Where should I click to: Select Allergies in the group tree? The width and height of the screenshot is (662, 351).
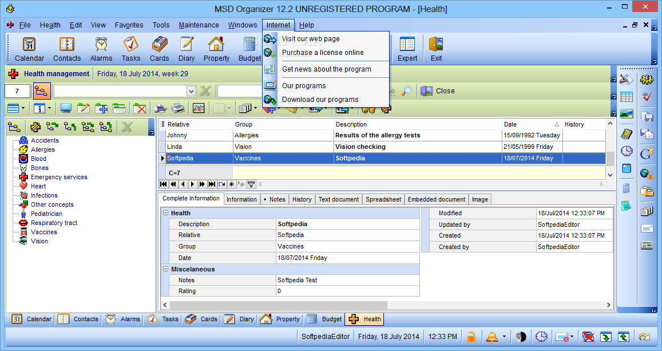click(x=43, y=149)
